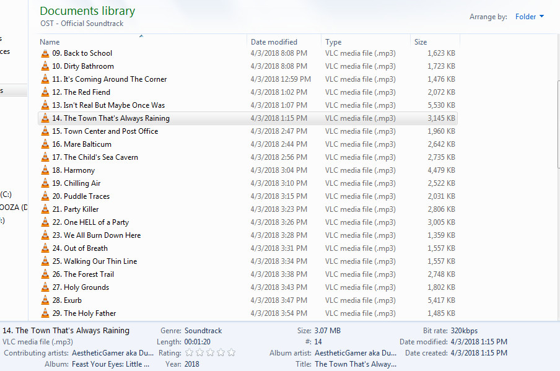Screen dimensions: 560x371
Task: Click the Year field value 2018
Action: pos(192,364)
